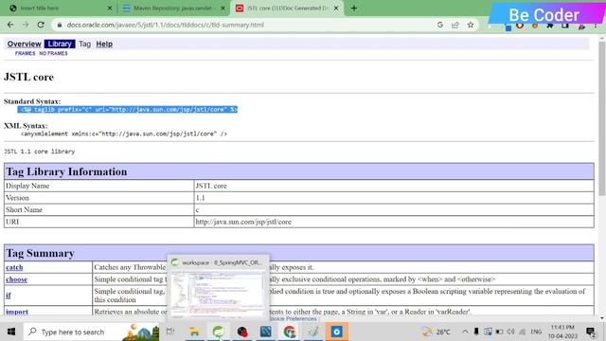Open the weather widget showing 26°C
The width and height of the screenshot is (606, 341).
437,332
